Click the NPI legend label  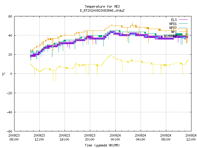click(x=174, y=32)
